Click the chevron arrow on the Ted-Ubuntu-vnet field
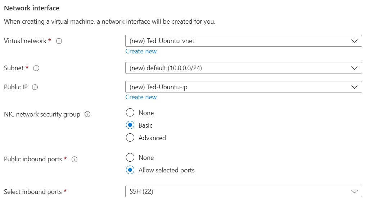Screen dimensions: 366x200 point(354,41)
